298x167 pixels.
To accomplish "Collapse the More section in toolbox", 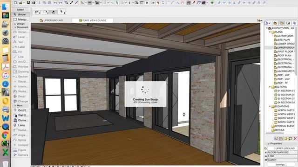I will click(x=15, y=105).
